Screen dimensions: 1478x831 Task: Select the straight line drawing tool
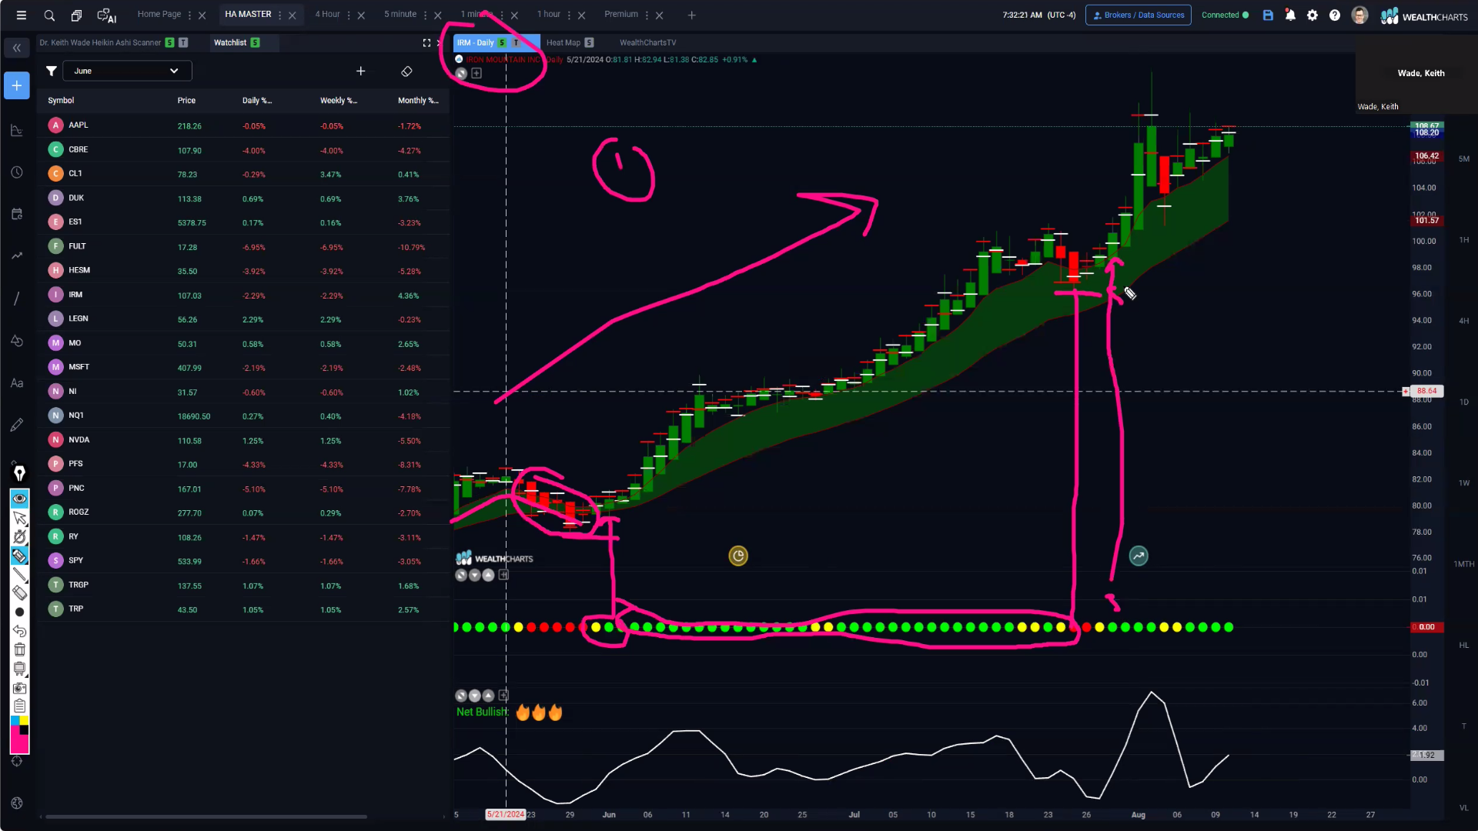(x=17, y=299)
